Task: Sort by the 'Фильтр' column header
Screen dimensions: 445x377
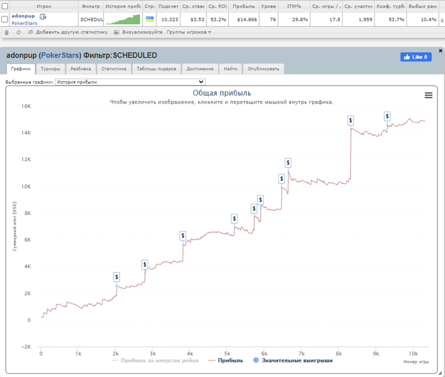Action: [91, 6]
